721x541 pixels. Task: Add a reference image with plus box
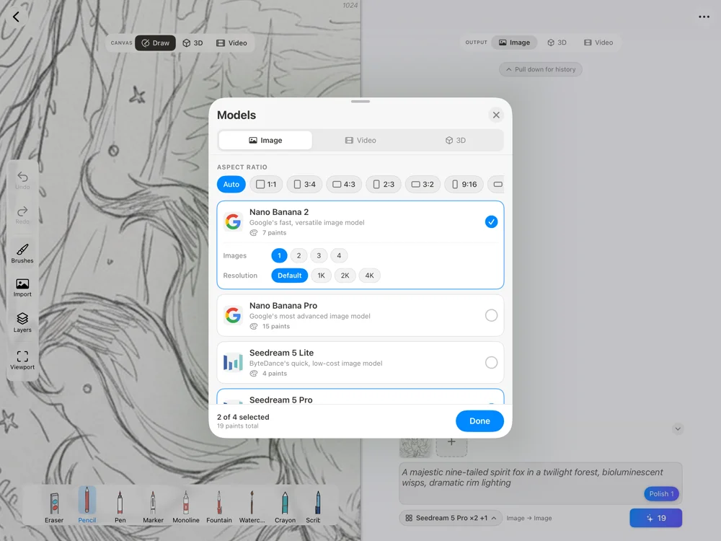pos(451,444)
